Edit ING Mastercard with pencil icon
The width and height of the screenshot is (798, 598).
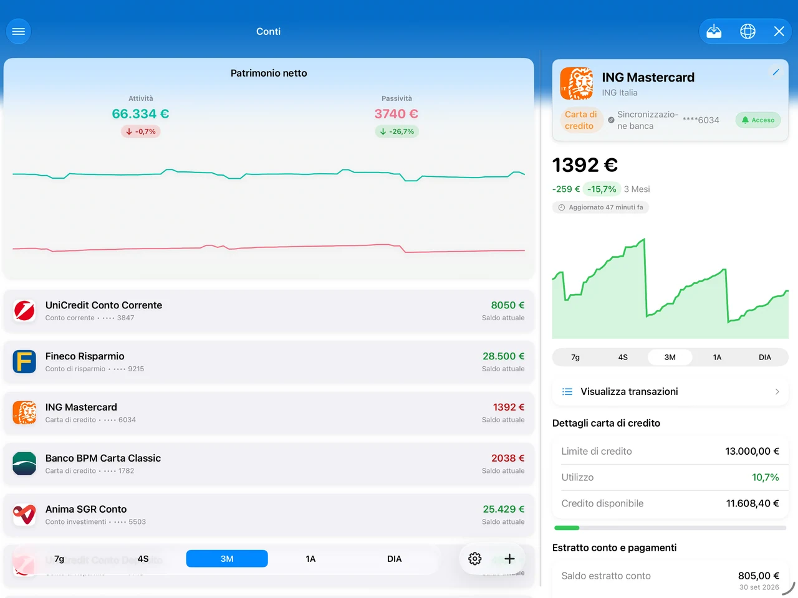[x=776, y=72]
